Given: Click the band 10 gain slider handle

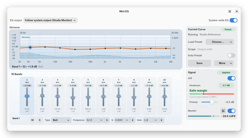Looking at the screenshot, I should pos(164,96).
